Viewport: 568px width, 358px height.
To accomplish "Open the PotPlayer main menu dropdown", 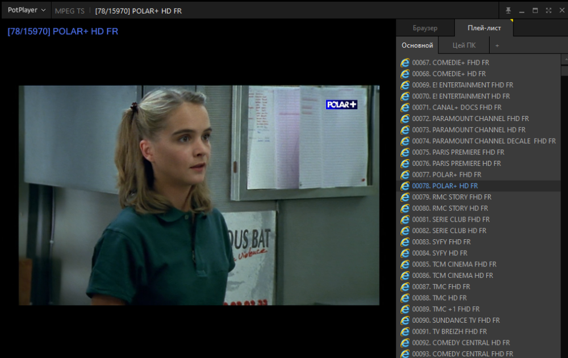I will click(x=27, y=10).
